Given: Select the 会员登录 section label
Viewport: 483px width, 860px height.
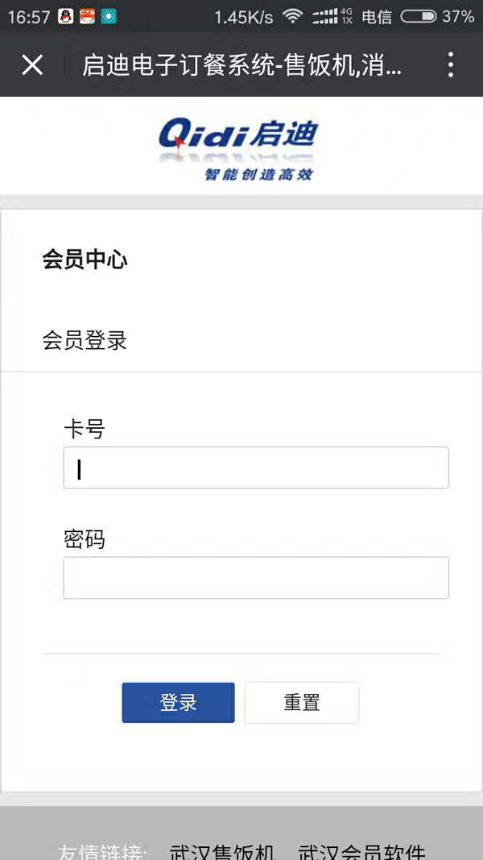Looking at the screenshot, I should (x=85, y=340).
